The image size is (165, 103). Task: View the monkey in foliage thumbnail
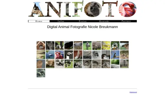coord(115,45)
